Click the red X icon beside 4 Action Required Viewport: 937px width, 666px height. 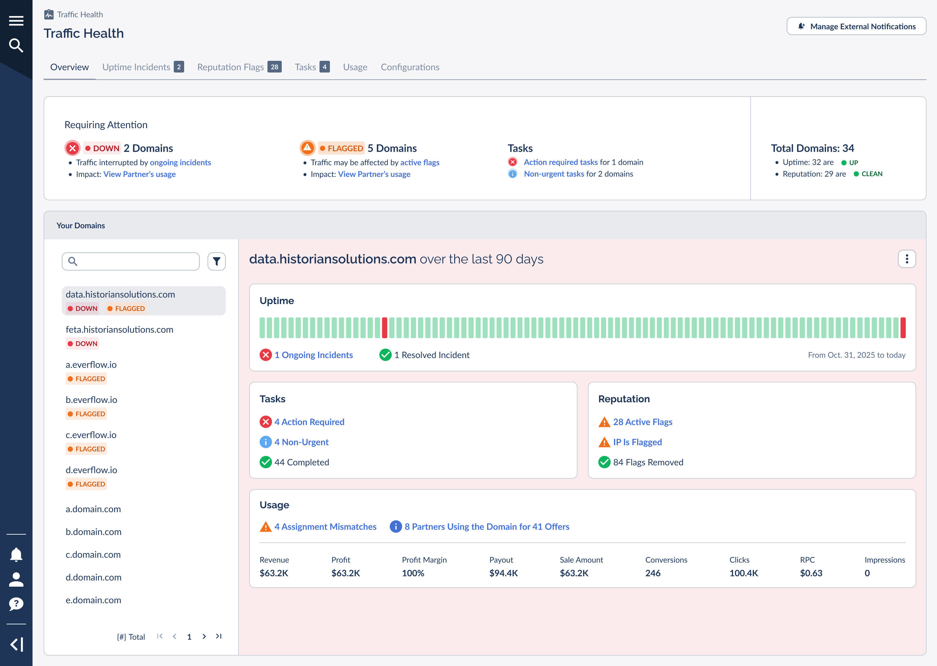coord(266,421)
